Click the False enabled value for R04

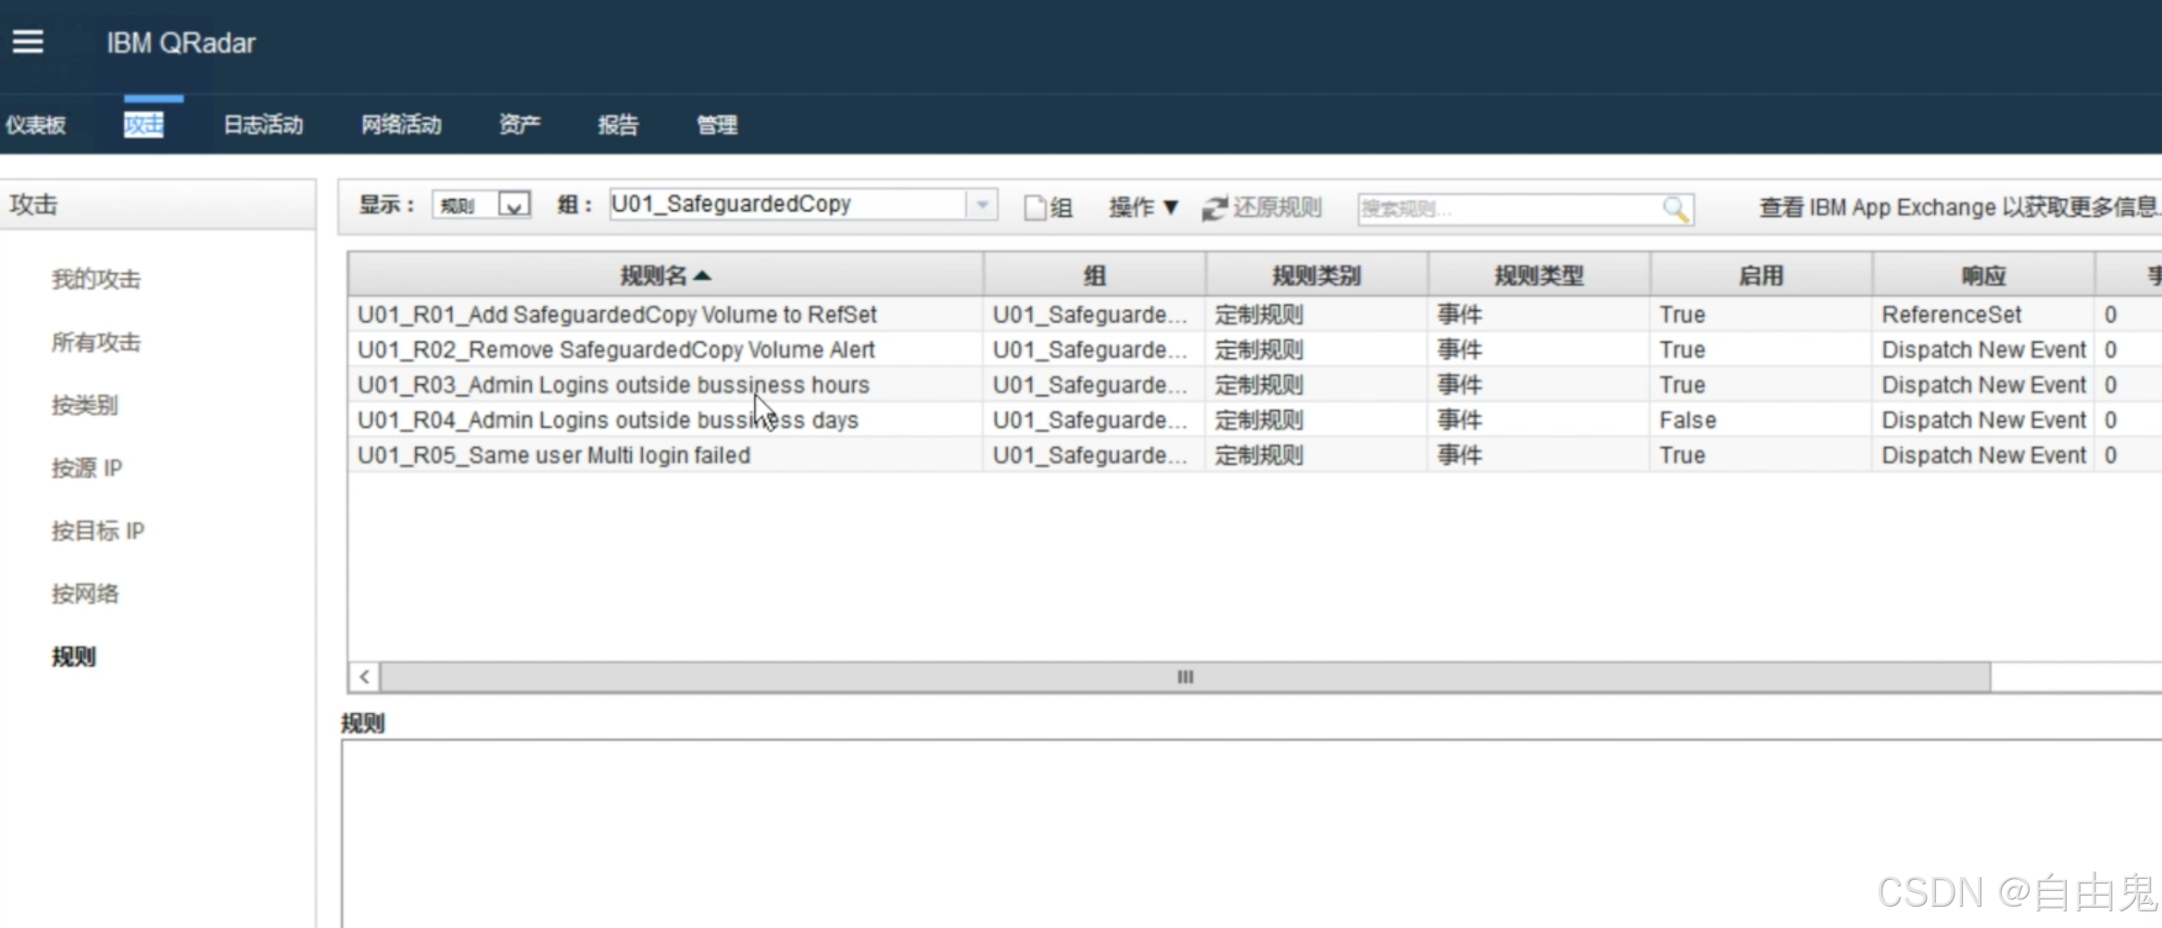pos(1688,420)
